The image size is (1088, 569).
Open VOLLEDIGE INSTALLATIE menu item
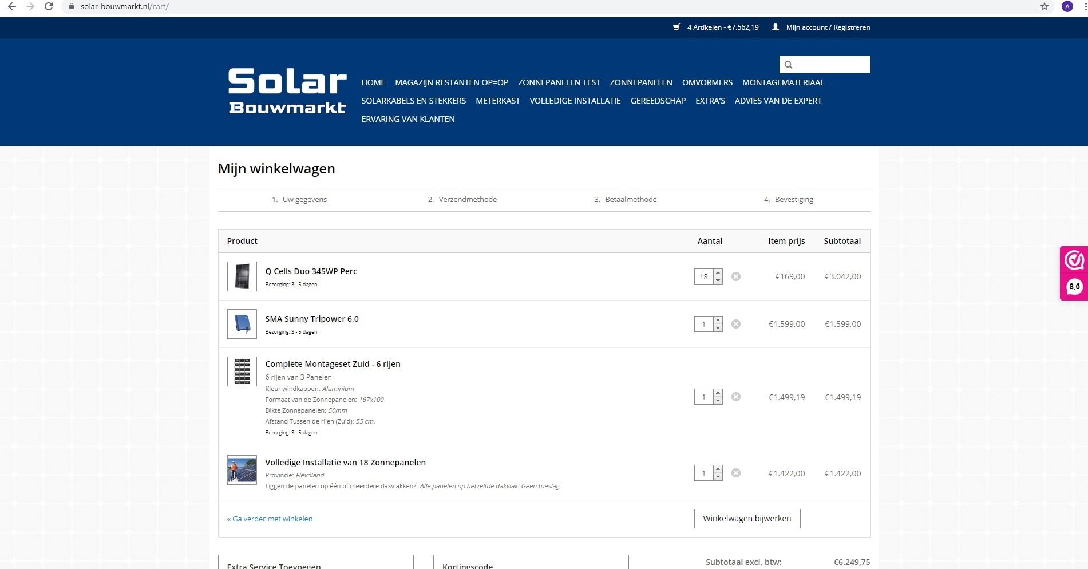coord(575,101)
